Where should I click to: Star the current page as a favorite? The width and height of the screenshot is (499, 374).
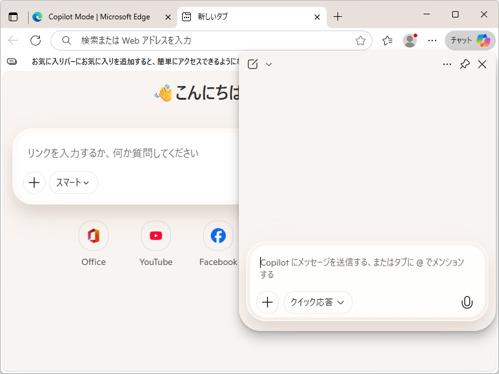click(360, 40)
